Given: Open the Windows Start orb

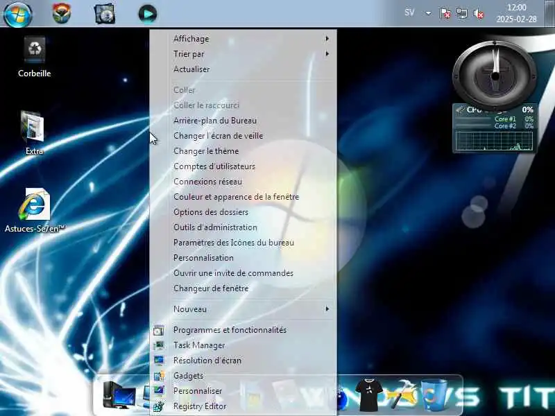Looking at the screenshot, I should point(18,15).
